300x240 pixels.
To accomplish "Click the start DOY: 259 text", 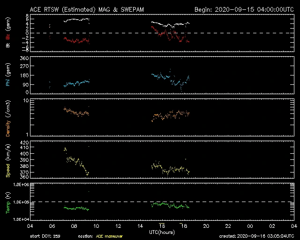I will click(45, 236).
